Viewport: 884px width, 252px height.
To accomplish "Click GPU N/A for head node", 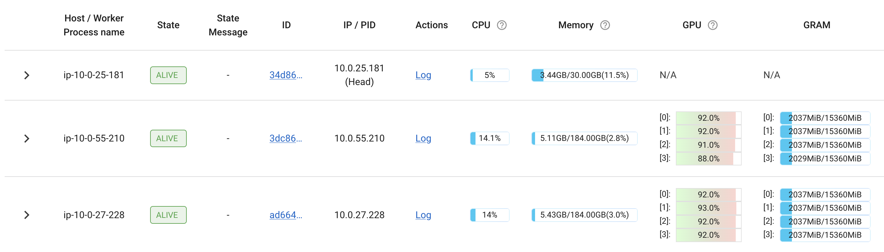I will [668, 75].
